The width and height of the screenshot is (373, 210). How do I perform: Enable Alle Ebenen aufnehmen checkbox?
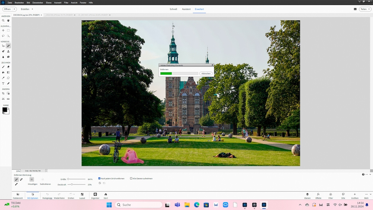point(131,178)
